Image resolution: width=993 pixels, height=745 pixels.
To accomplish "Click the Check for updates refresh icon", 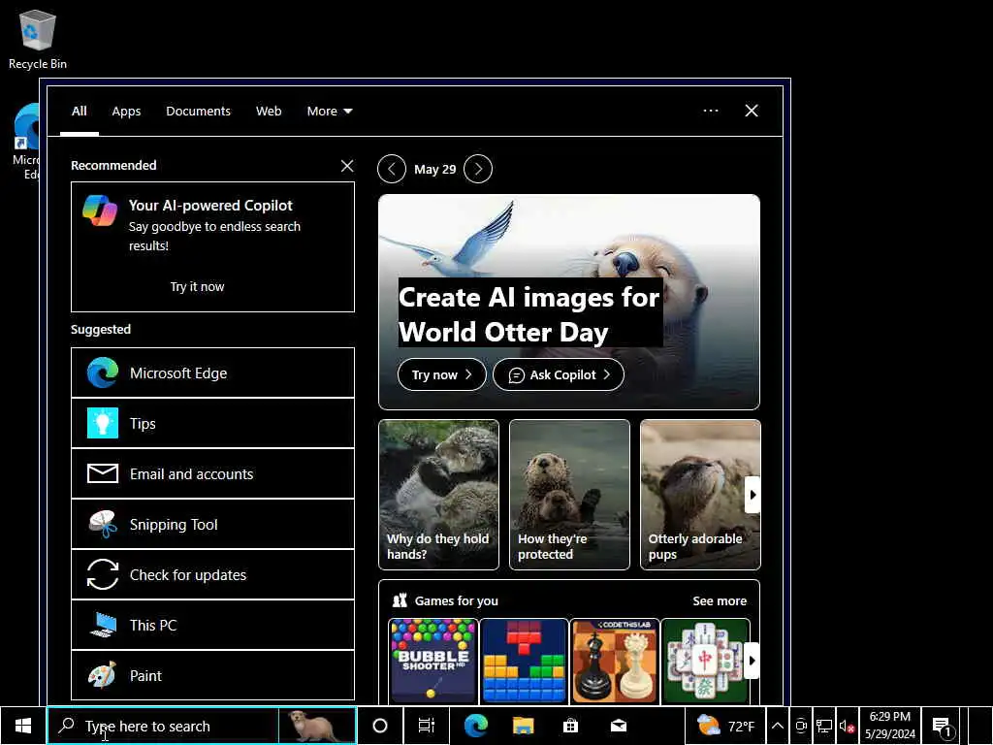I will (x=103, y=574).
